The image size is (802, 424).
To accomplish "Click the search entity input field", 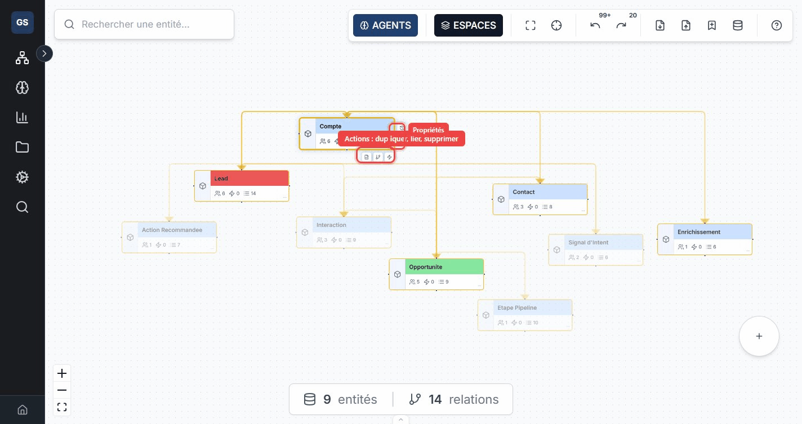I will point(144,24).
